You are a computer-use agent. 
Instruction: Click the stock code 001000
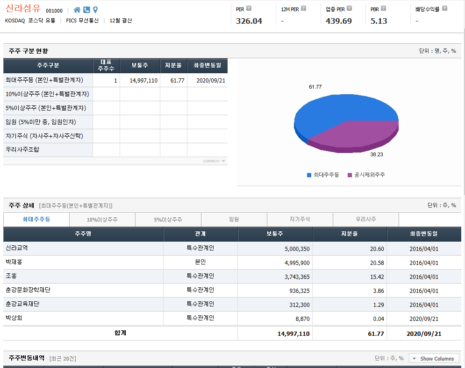click(54, 11)
